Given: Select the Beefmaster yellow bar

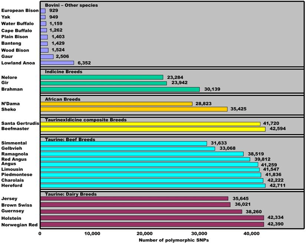Looking at the screenshot, I should 152,129.
